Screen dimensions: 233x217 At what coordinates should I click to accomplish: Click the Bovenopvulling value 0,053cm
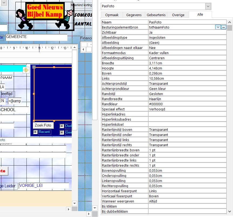click(x=187, y=171)
